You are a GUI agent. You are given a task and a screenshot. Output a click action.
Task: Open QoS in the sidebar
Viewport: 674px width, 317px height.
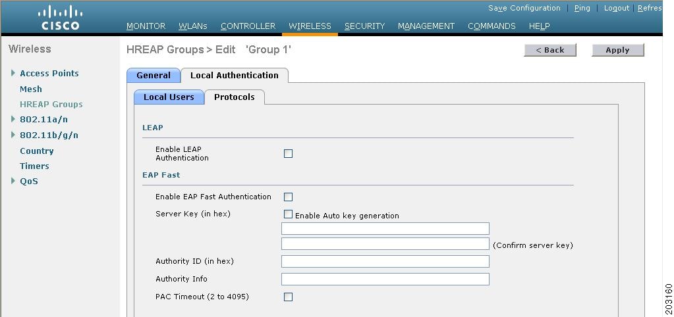pos(29,181)
